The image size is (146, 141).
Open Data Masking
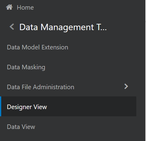[26, 67]
